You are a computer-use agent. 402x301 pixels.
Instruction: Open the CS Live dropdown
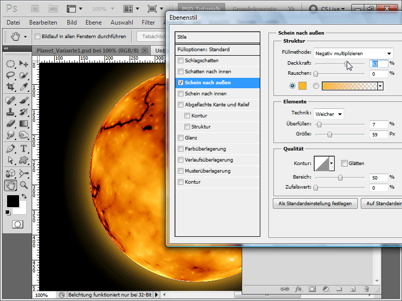pos(333,9)
